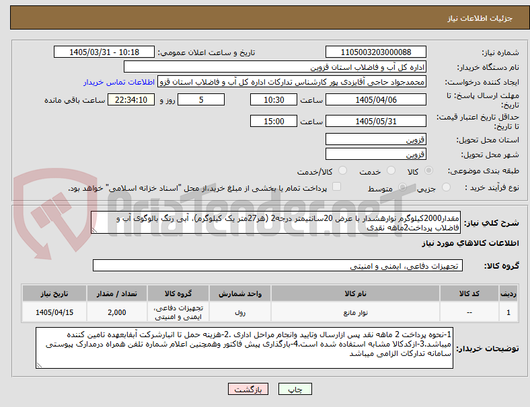Click the گروه کالا label beside the field
This screenshot has width=530, height=407.
pos(501,265)
